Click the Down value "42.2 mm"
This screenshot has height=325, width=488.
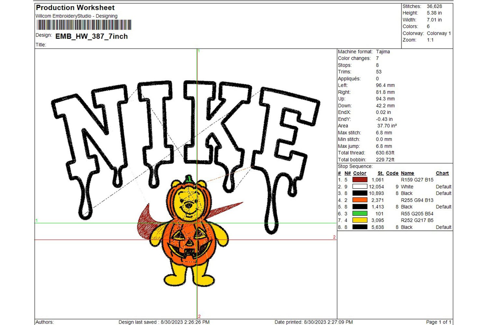pos(385,106)
